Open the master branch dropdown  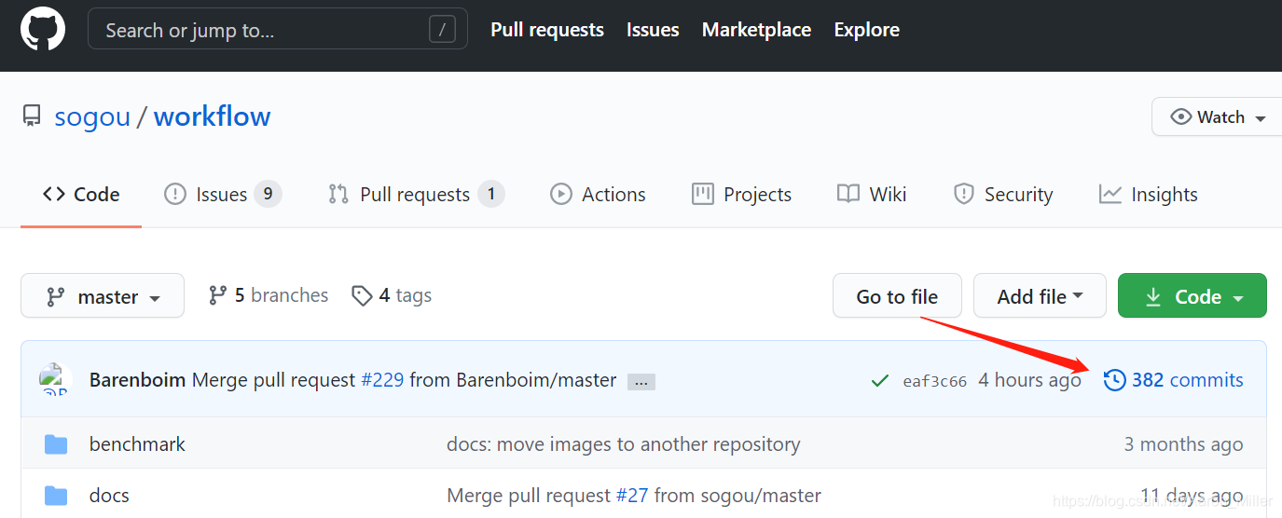click(x=103, y=296)
